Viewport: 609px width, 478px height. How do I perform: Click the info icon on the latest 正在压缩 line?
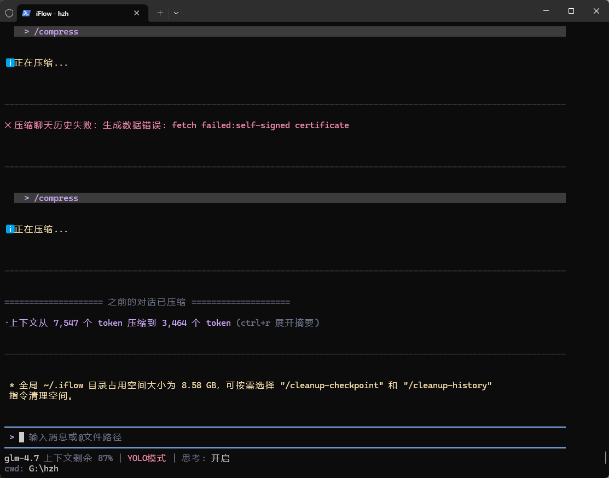10,229
